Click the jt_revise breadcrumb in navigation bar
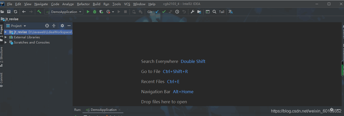 pyautogui.click(x=10, y=19)
